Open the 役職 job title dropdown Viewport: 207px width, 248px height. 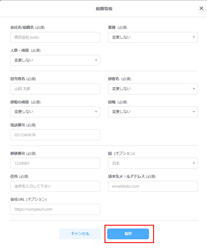point(153,112)
